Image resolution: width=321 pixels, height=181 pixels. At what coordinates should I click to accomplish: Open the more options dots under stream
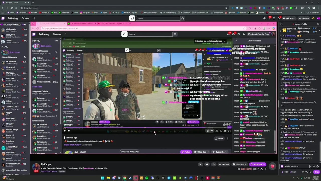[266, 169]
